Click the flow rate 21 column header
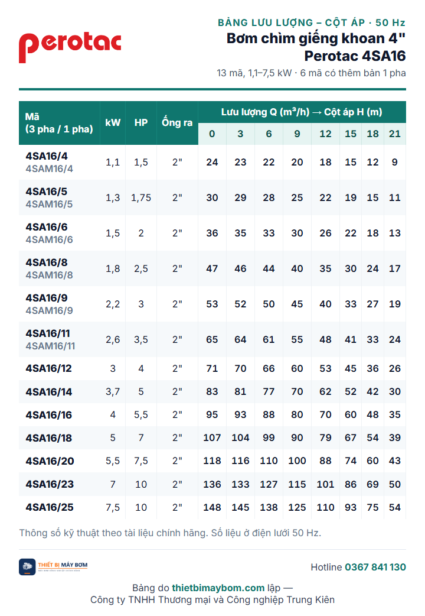This screenshot has height=616, width=425. pyautogui.click(x=395, y=134)
